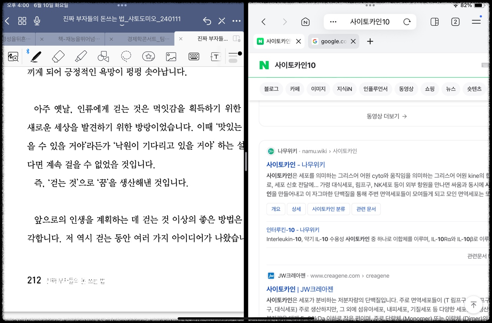The image size is (492, 323).
Task: Select the eraser tool
Action: (x=58, y=56)
